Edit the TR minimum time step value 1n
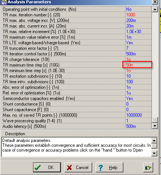Image resolution: width=161 pixels, height=175 pixels. (138, 71)
